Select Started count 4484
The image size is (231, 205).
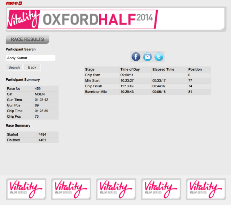pyautogui.click(x=42, y=135)
